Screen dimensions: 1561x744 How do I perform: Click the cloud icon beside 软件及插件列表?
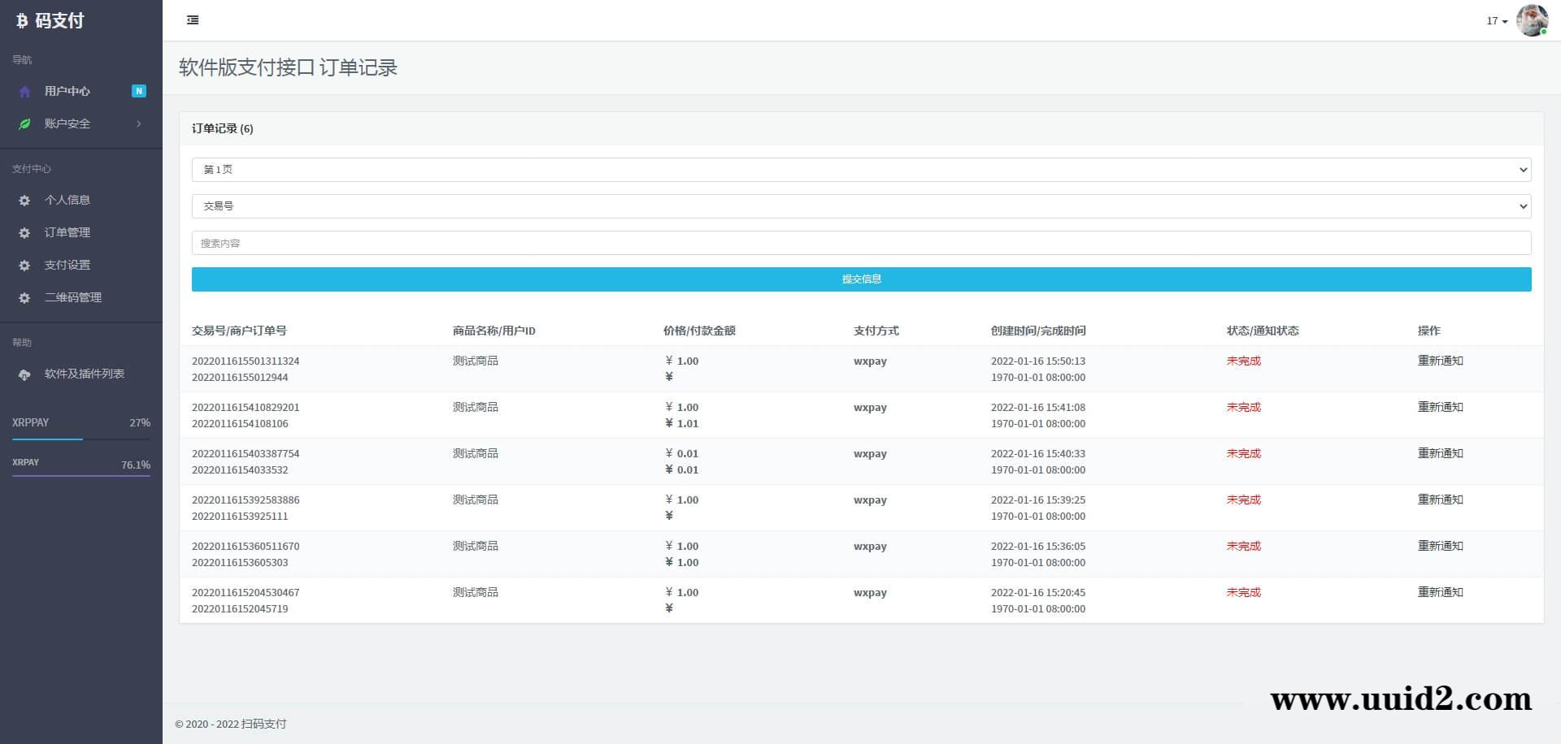[x=24, y=374]
